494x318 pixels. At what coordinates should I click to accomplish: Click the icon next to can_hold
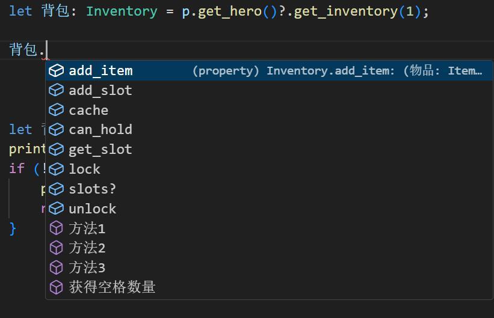coord(56,130)
